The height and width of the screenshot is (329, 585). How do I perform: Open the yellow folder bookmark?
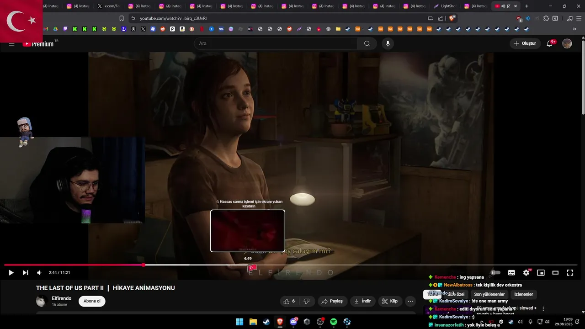pyautogui.click(x=338, y=29)
